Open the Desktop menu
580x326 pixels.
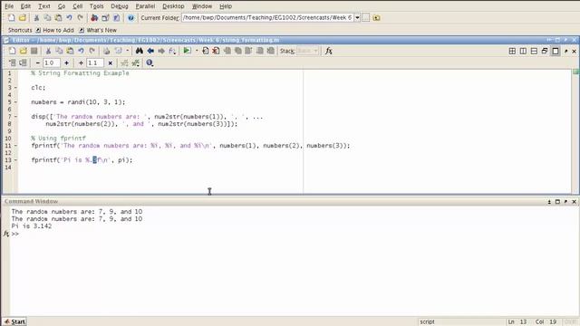173,6
